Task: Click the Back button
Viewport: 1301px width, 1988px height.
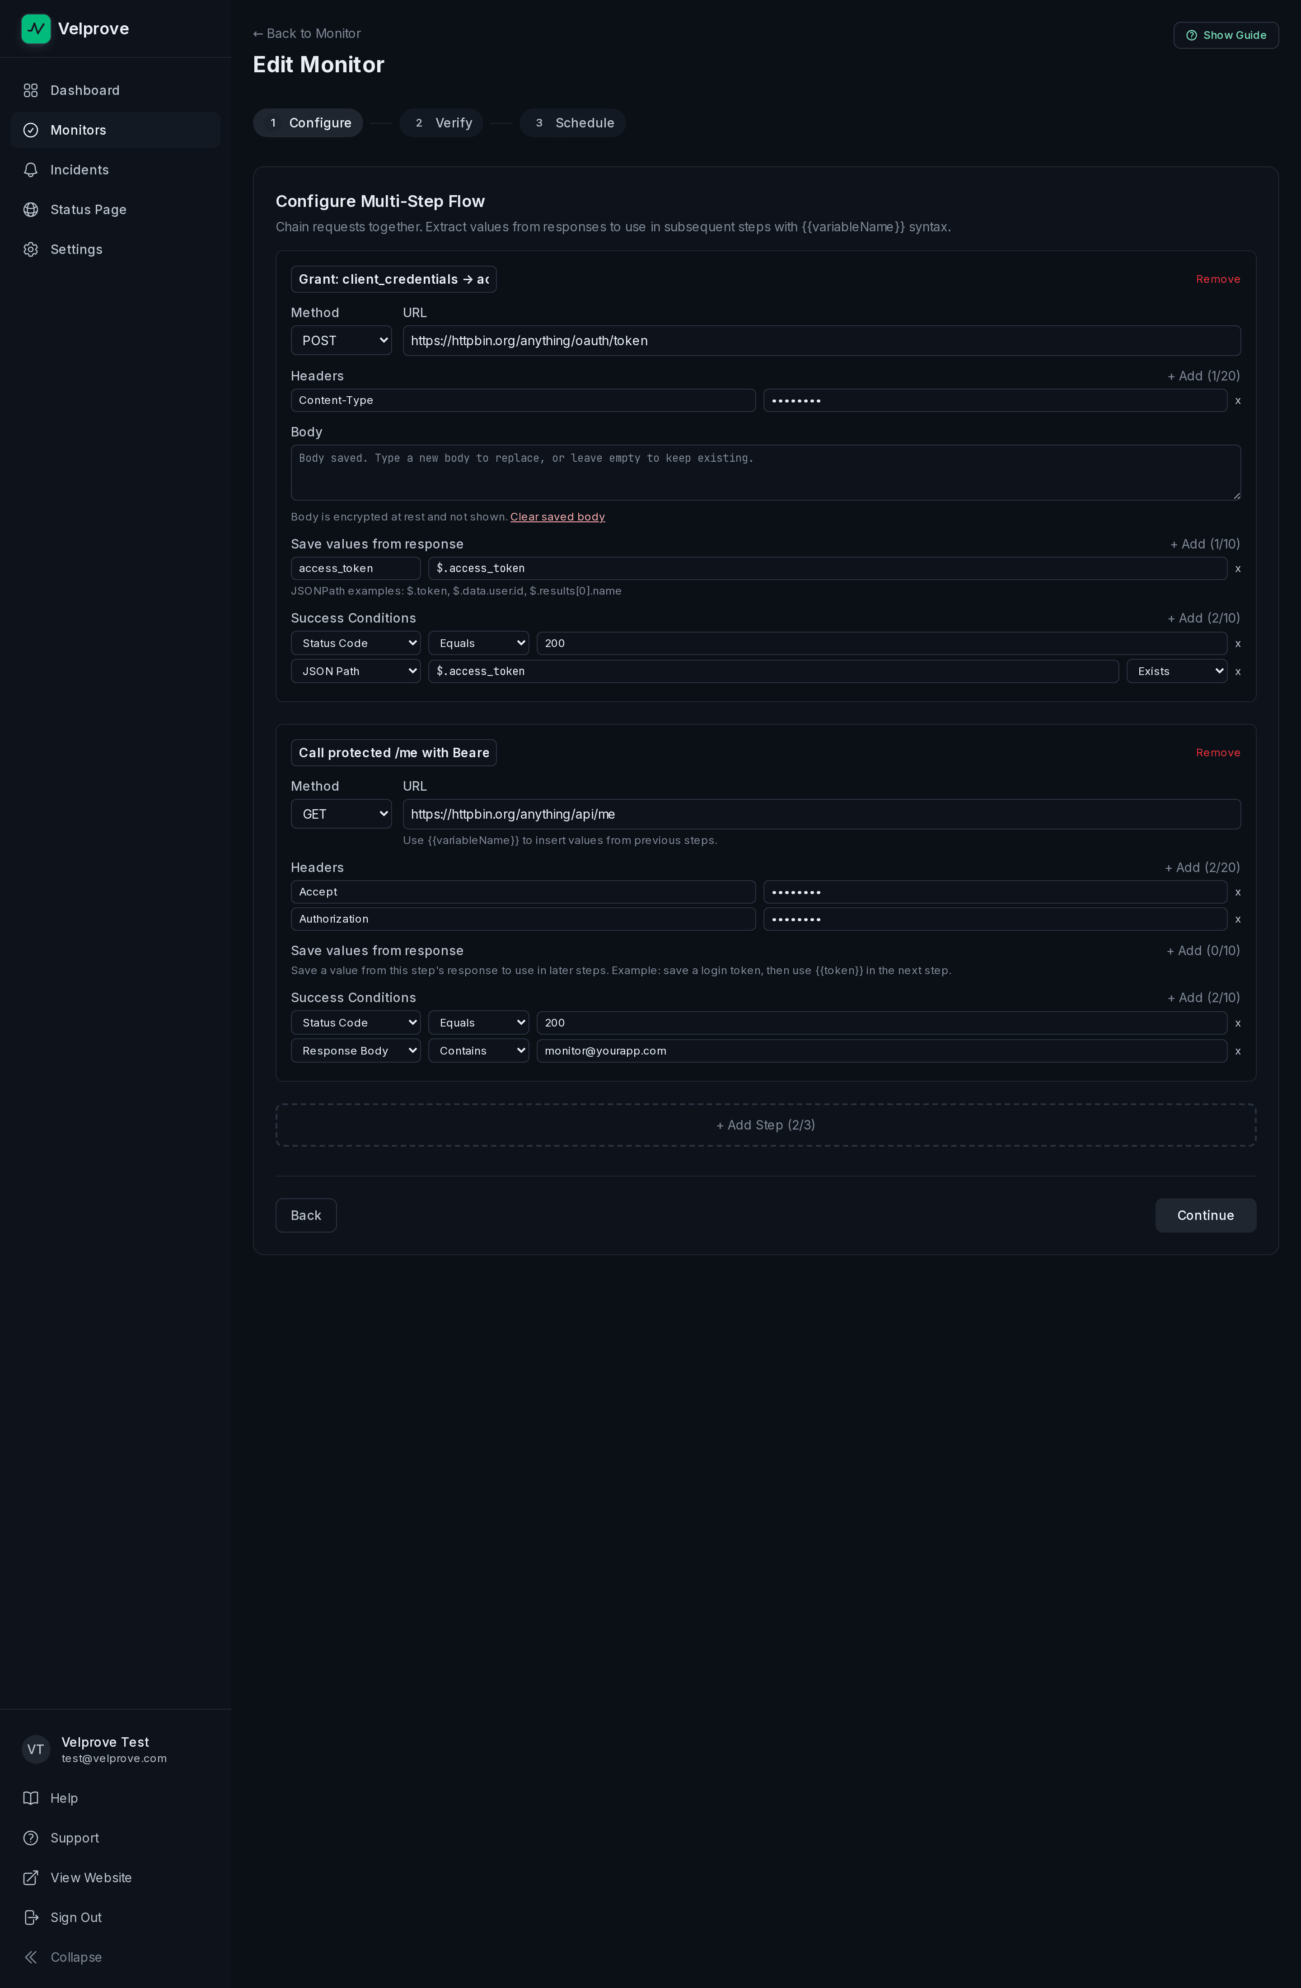Action: point(306,1215)
